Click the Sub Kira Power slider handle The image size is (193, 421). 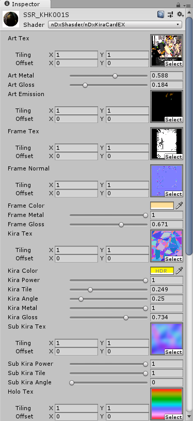(146, 364)
